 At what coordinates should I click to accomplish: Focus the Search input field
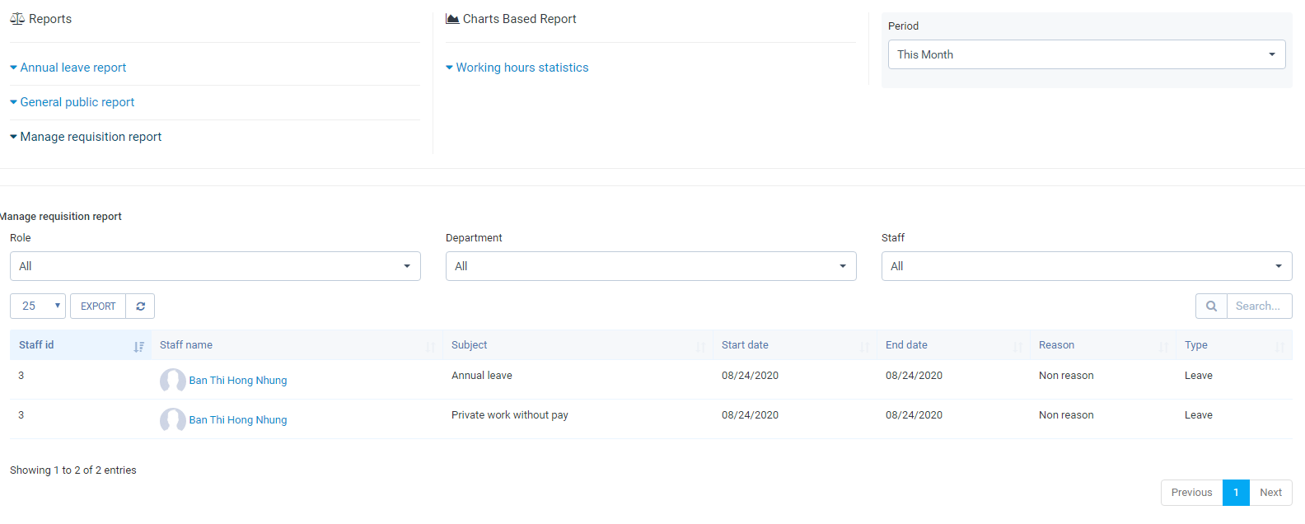[1259, 306]
